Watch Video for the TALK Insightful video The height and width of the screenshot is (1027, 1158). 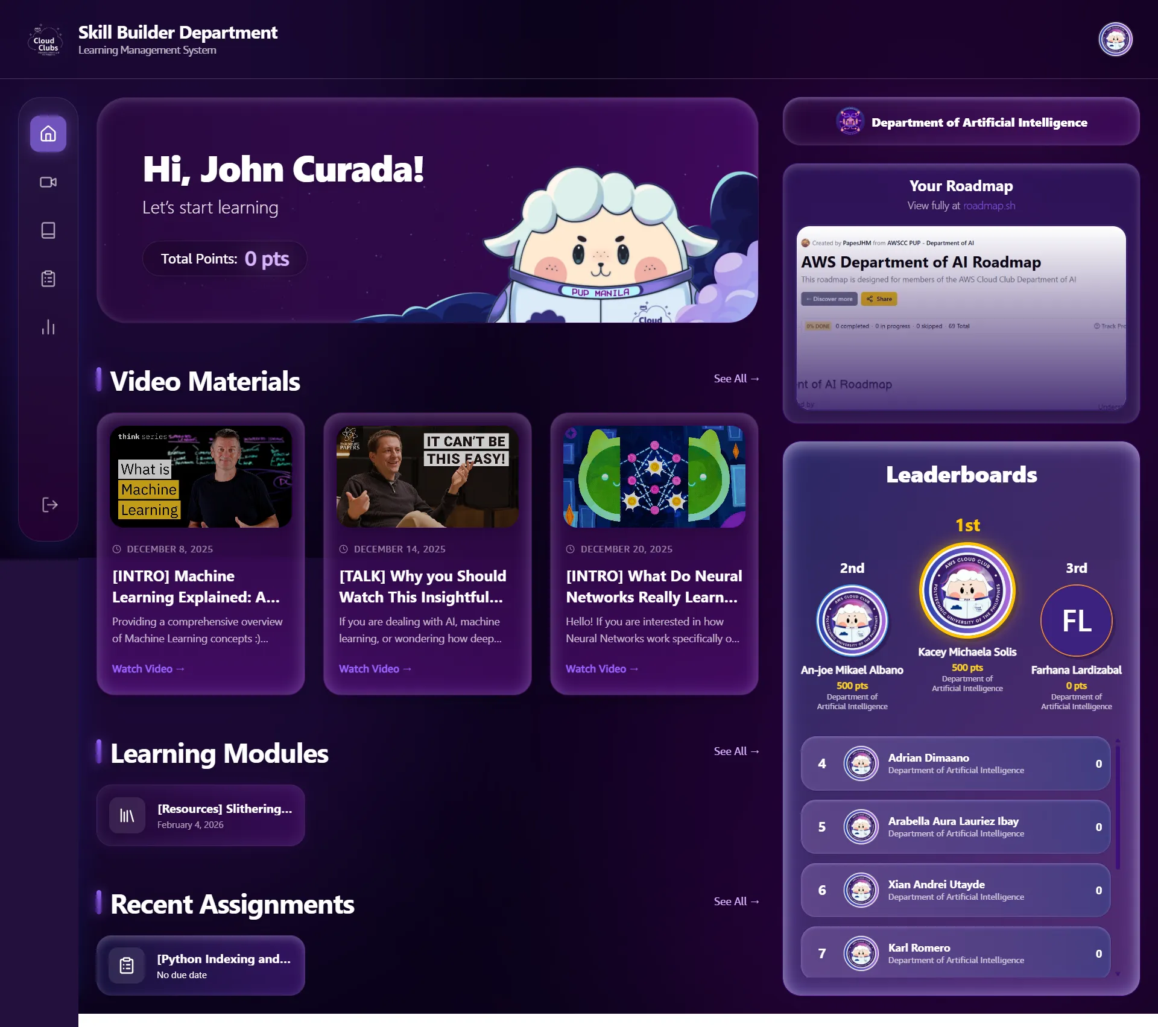click(375, 668)
